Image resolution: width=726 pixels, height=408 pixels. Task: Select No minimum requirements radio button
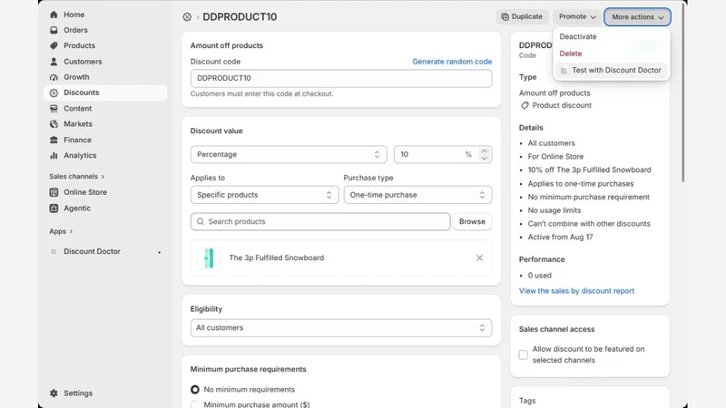(x=195, y=390)
